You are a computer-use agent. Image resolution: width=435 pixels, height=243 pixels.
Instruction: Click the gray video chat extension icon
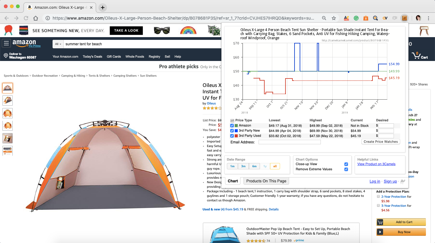(395, 18)
